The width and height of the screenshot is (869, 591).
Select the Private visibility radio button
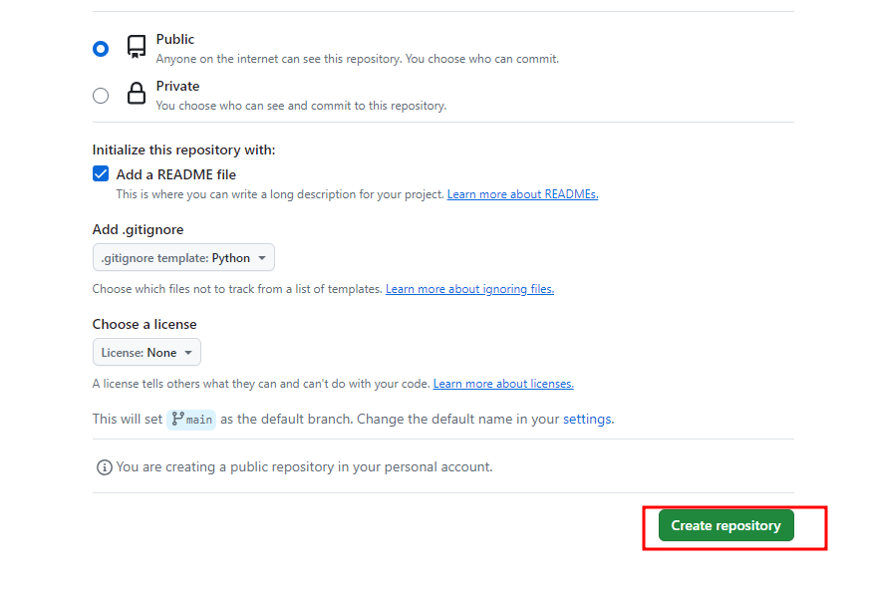101,96
